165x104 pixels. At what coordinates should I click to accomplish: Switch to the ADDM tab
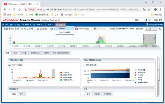[x=46, y=53]
